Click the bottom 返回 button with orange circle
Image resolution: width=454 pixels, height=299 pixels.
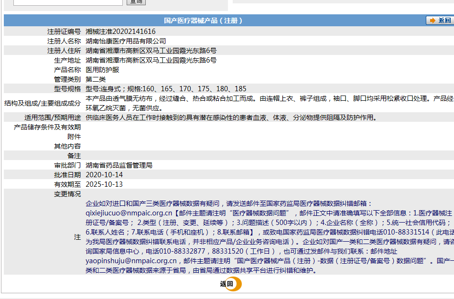(x=230, y=284)
